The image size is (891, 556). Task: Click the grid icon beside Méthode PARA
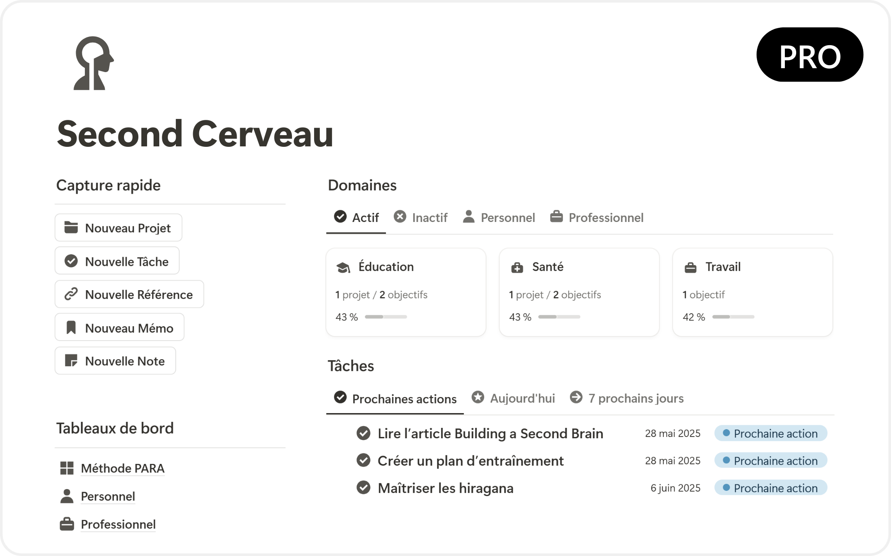[x=67, y=468]
